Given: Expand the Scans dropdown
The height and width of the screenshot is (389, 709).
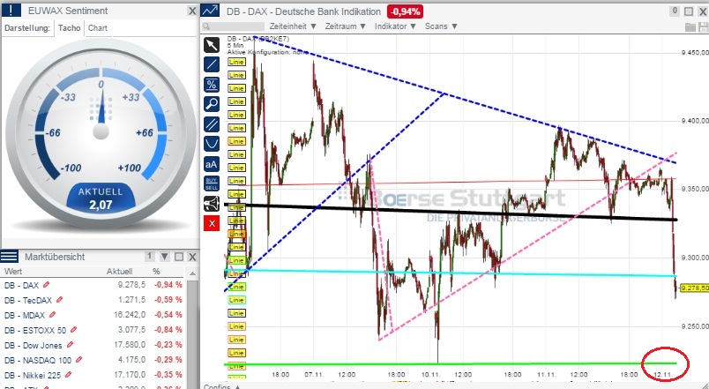Looking at the screenshot, I should [441, 26].
